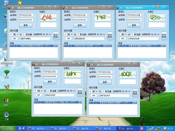Click the 344 field beside code 3NY7K43F37
Screen dimensions: 175x131
click(x=93, y=95)
